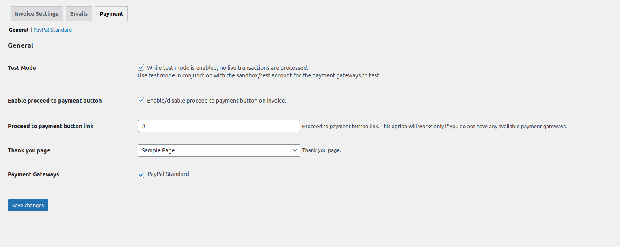Image resolution: width=620 pixels, height=247 pixels.
Task: Expand the Sample Page selector chevron
Action: [294, 150]
